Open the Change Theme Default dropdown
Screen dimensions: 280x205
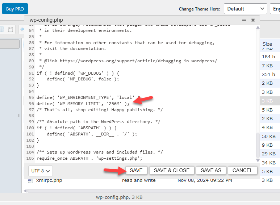point(245,9)
